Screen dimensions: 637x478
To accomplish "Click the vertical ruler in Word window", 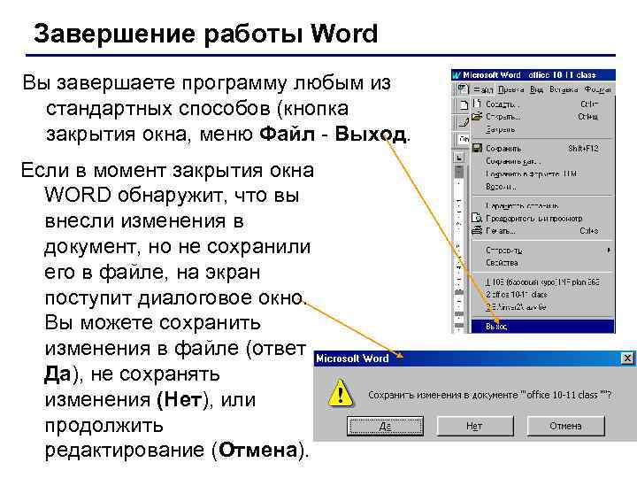I will [x=459, y=248].
